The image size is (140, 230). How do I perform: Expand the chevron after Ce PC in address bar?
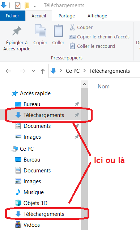pos(85,71)
